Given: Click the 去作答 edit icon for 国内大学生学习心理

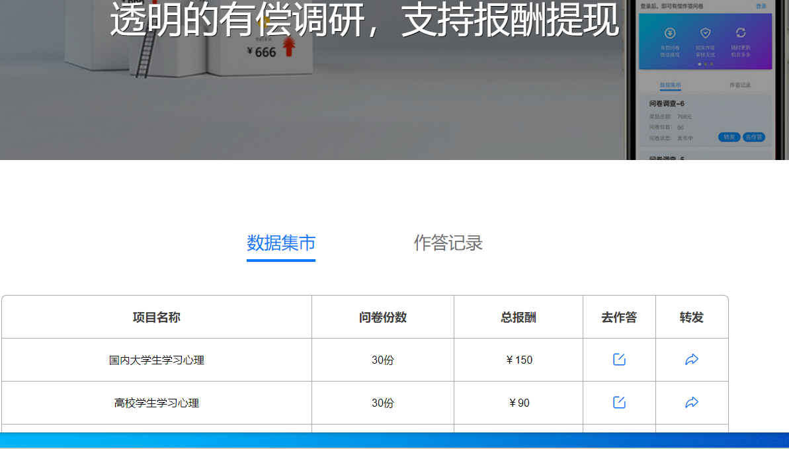Looking at the screenshot, I should (618, 359).
